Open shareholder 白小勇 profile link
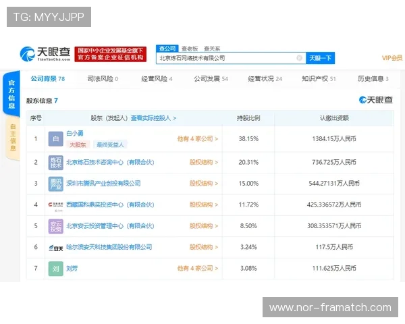405x324 pixels. tap(75, 134)
